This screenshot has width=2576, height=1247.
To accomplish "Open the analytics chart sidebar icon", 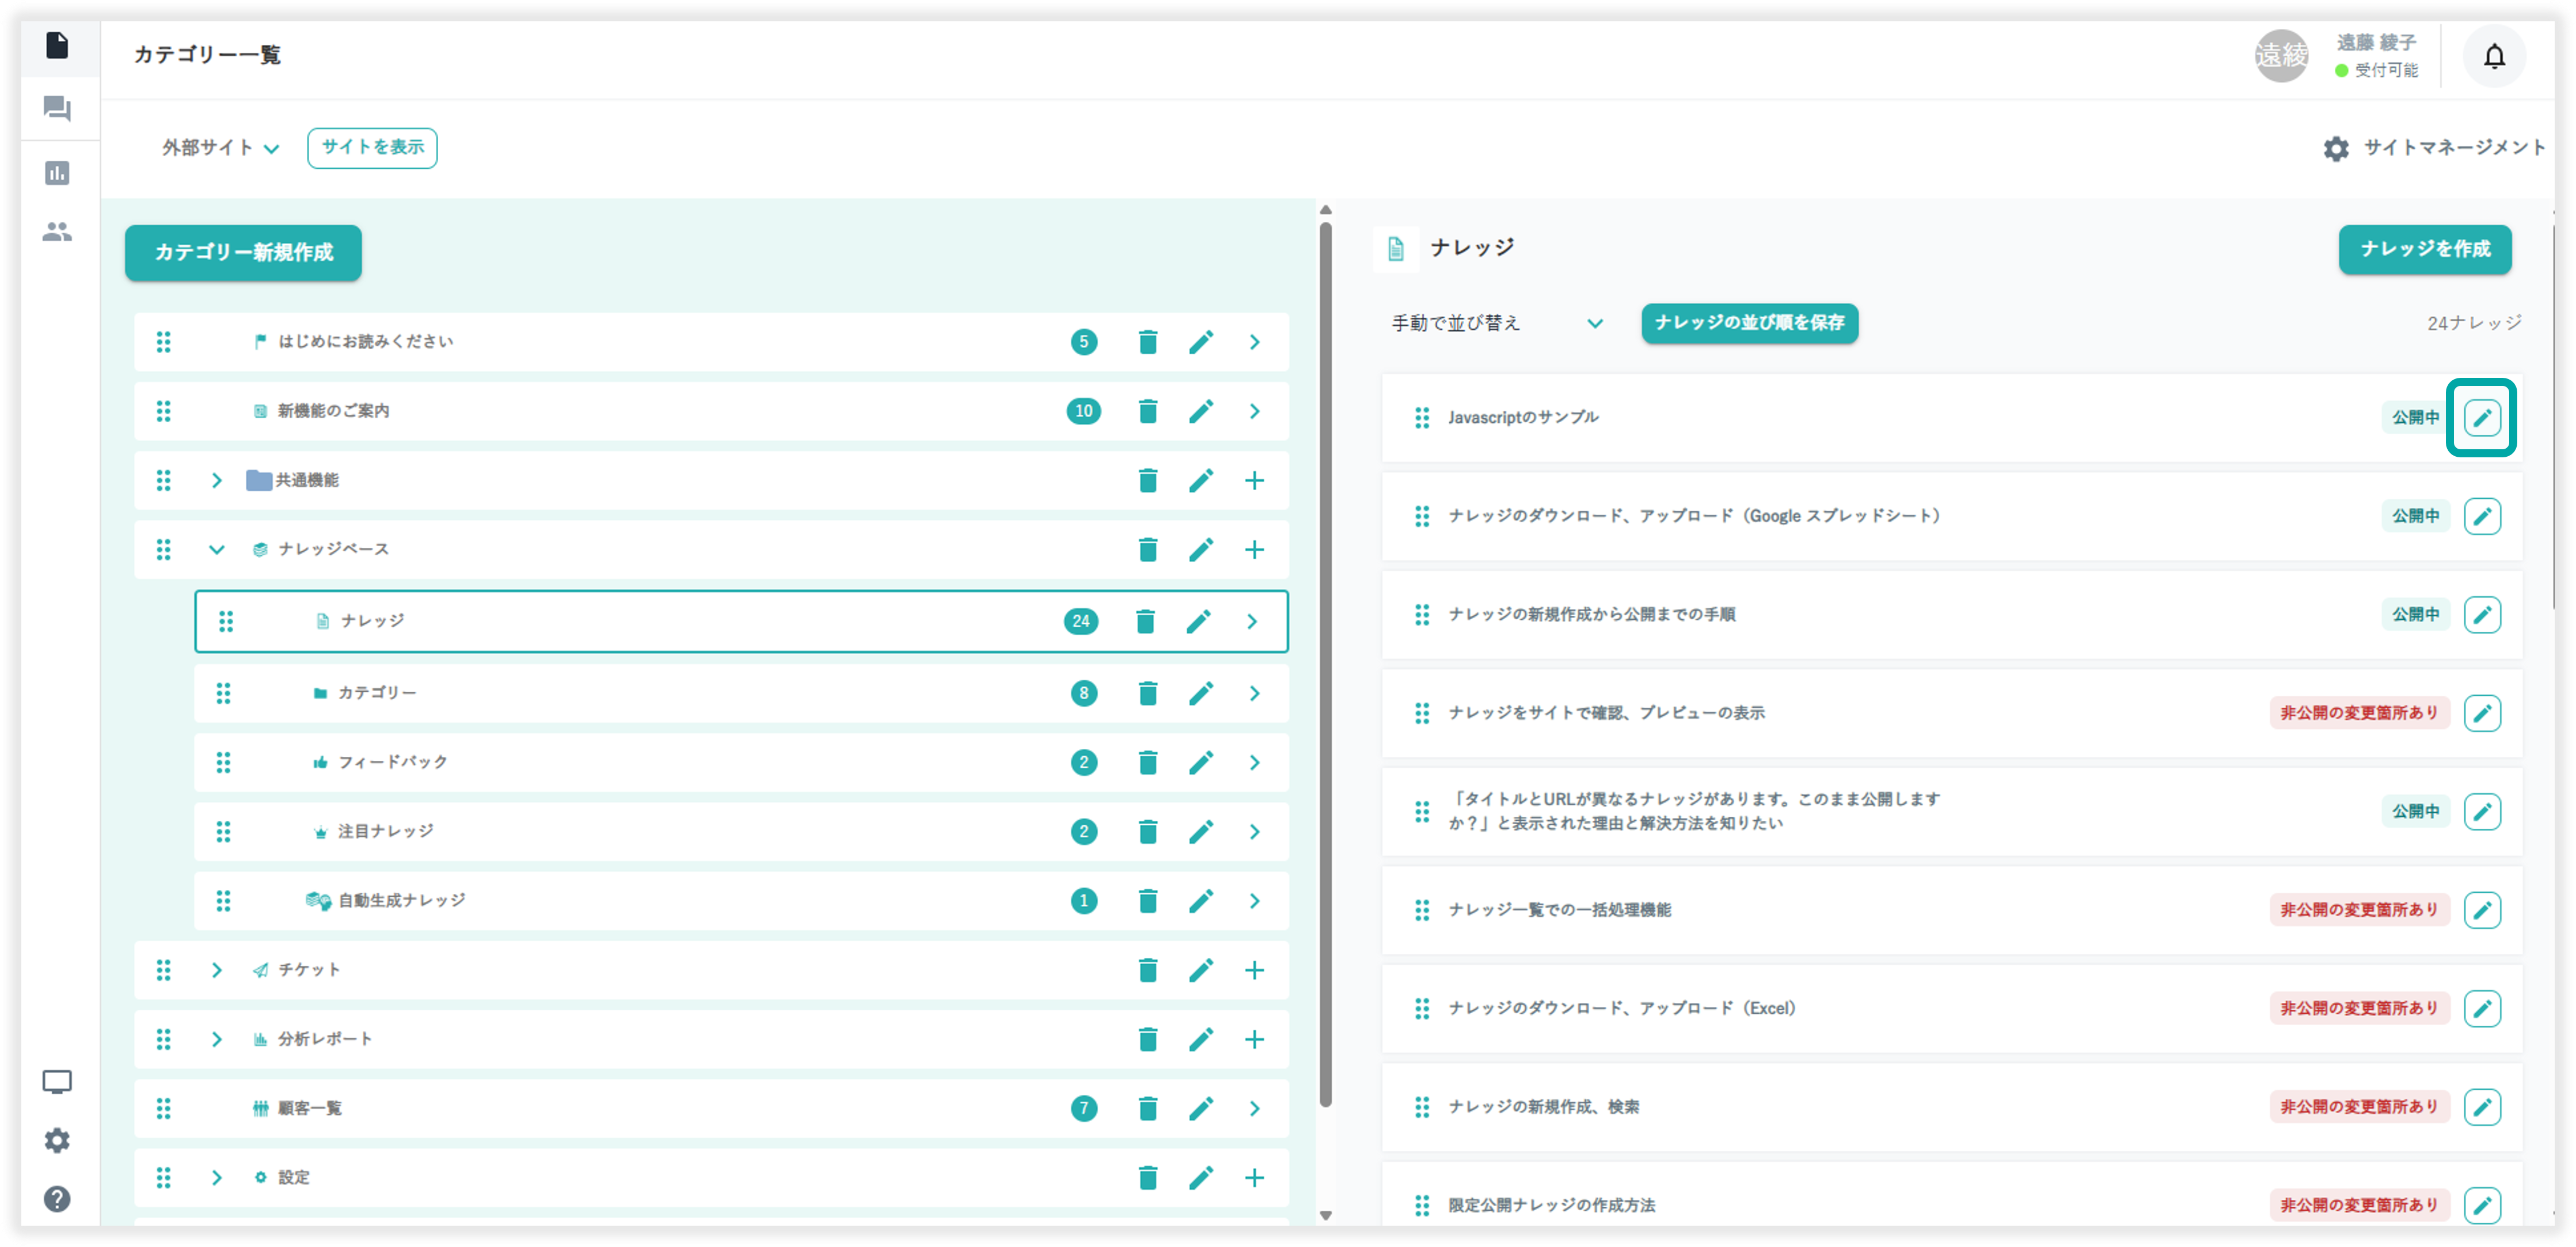I will pyautogui.click(x=57, y=173).
